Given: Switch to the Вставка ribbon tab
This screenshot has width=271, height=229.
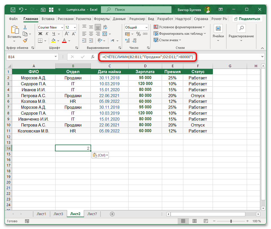Looking at the screenshot, I should pos(48,19).
